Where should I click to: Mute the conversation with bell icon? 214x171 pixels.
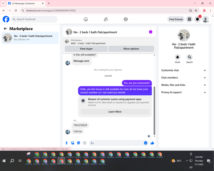tap(178, 57)
